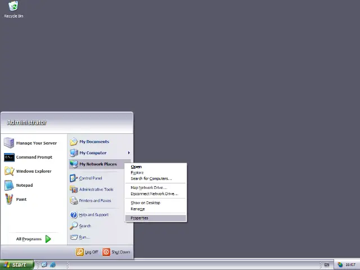Viewport: 360px width, 270px height.
Task: Open Internet Explorer from quick launch
Action: (x=53, y=265)
